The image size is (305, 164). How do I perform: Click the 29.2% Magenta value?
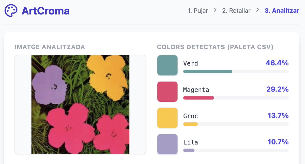[x=277, y=89]
